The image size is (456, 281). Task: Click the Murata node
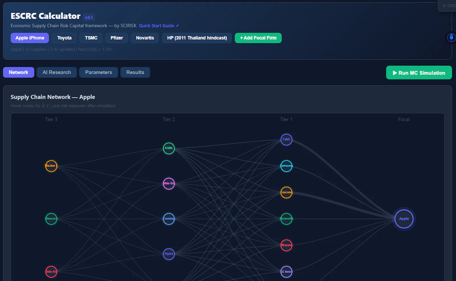[x=286, y=245]
